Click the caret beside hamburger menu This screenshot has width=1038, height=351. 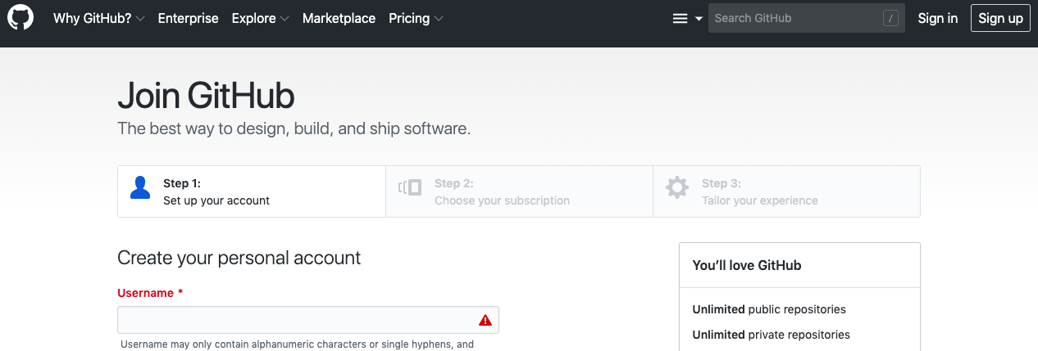(x=699, y=19)
